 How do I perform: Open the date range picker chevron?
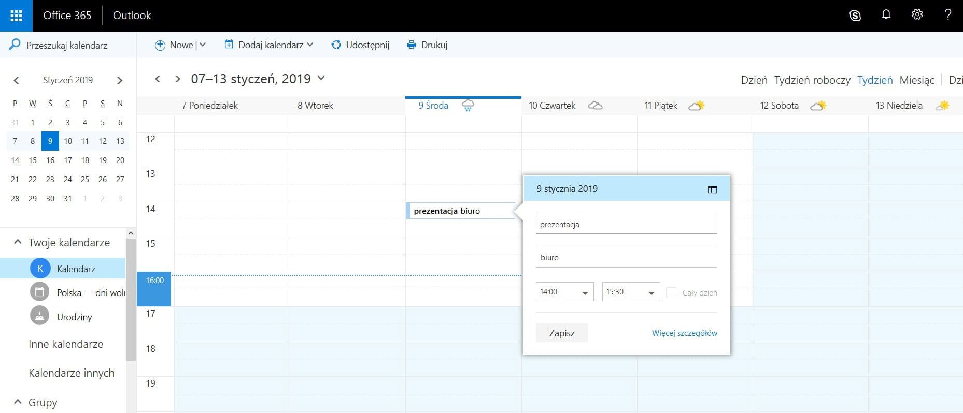[x=321, y=78]
